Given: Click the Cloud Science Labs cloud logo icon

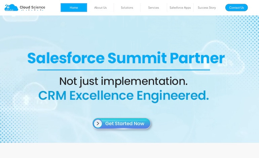Looking at the screenshot, I should point(11,7).
